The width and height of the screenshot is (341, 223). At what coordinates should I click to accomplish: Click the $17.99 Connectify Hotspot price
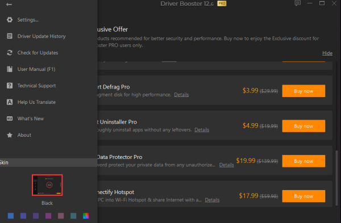pos(248,196)
